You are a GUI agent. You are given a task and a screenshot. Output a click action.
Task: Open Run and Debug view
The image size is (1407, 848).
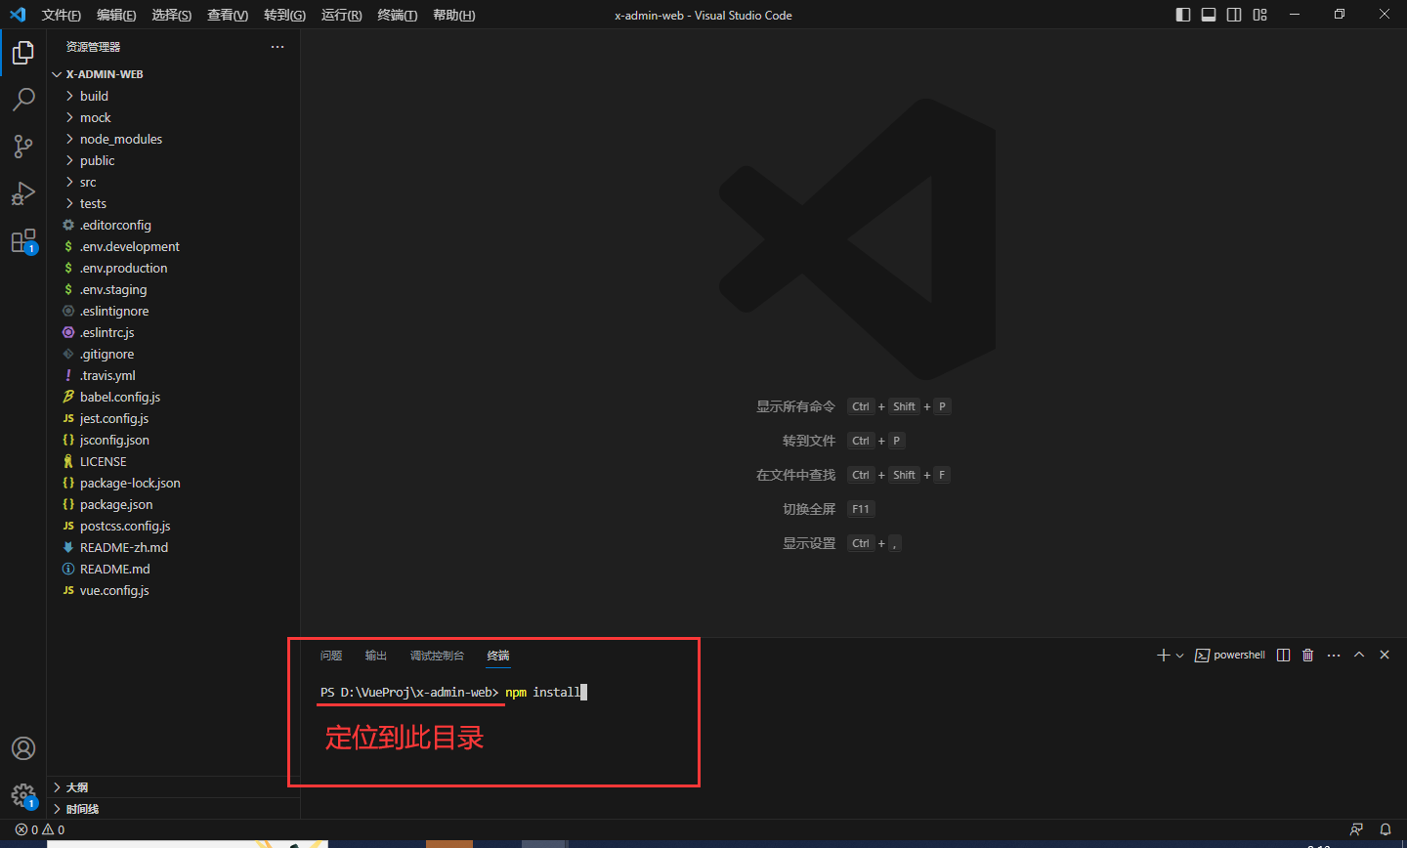[x=23, y=193]
